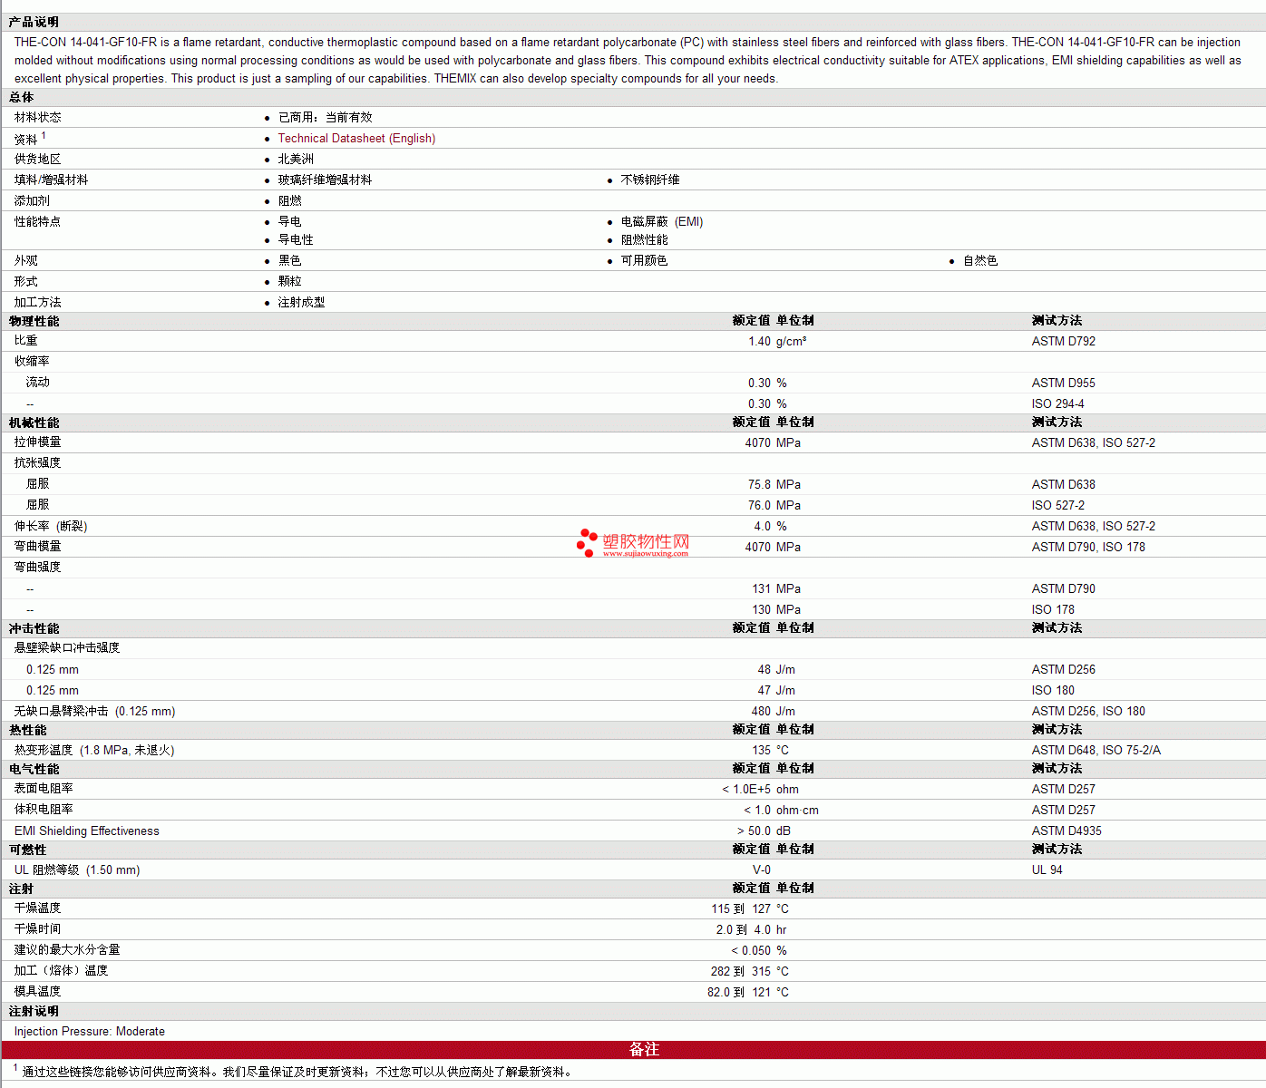Click the 机械性能 section header
1266x1088 pixels.
[x=34, y=423]
